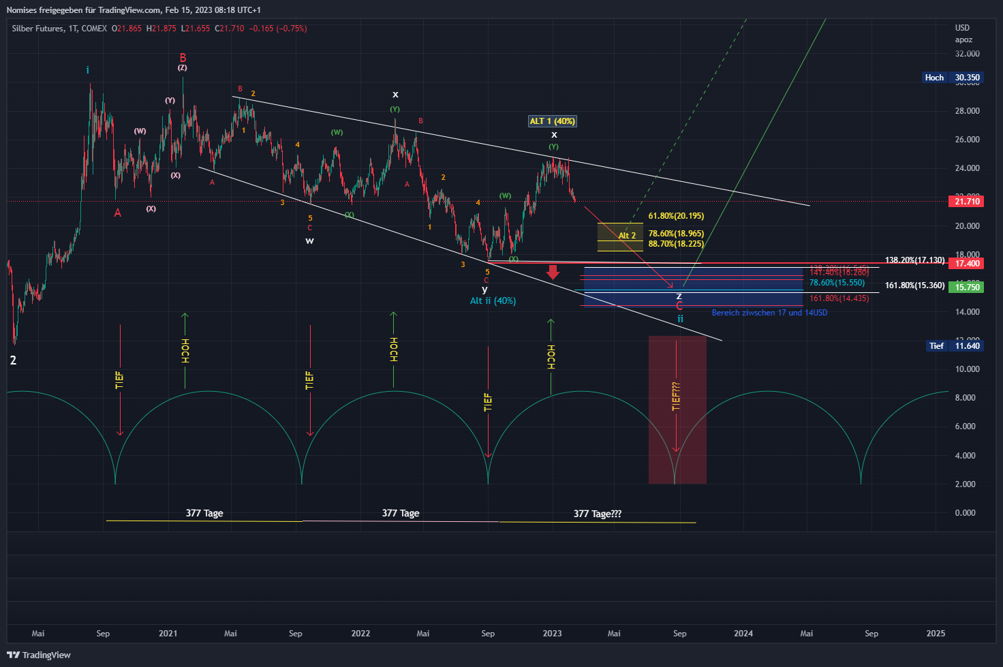Screen dimensions: 1003x667
Task: Click the high value H21.875
Action: [161, 29]
